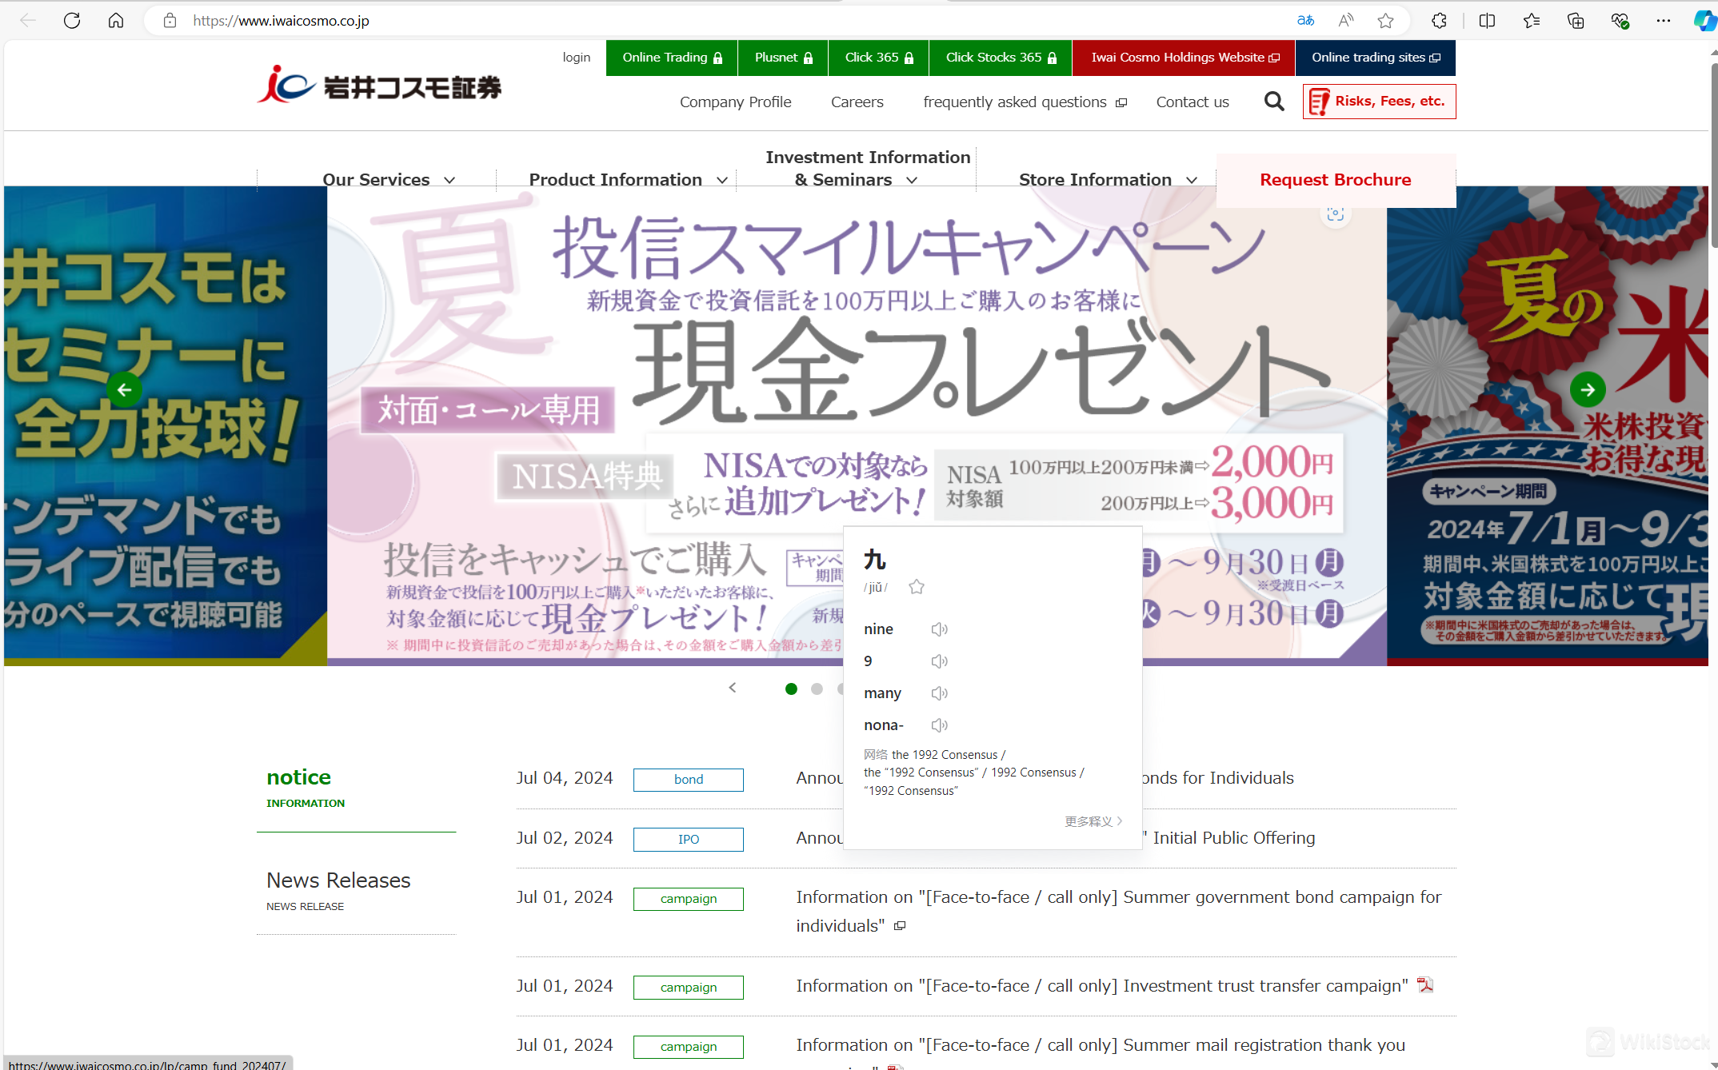
Task: Expand the Our Services menu
Action: 389,180
